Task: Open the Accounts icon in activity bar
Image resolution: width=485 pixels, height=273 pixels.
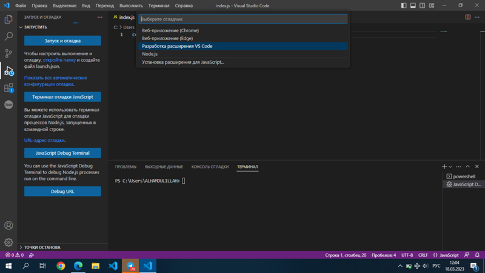Action: [8, 225]
